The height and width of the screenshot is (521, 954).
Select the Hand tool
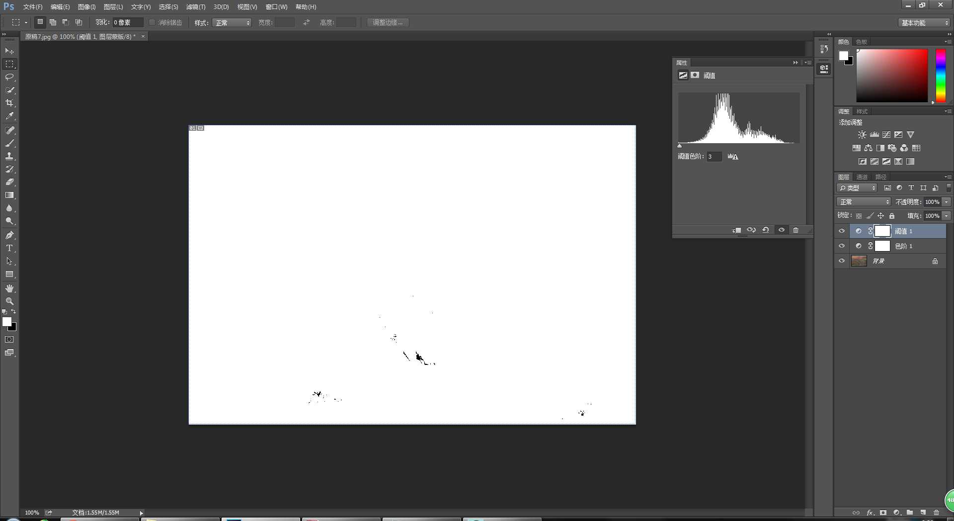(9, 288)
